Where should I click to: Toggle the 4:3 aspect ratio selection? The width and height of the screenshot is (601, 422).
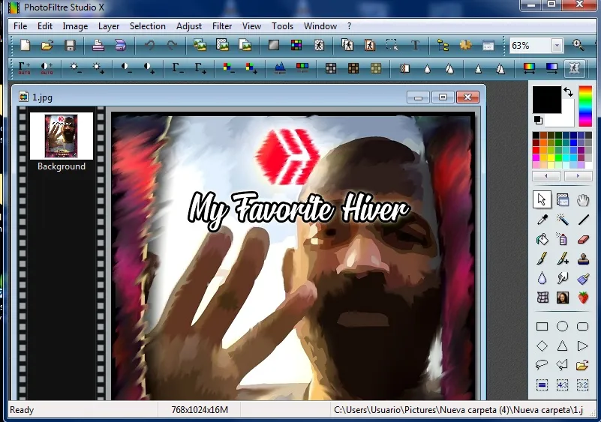(x=562, y=385)
